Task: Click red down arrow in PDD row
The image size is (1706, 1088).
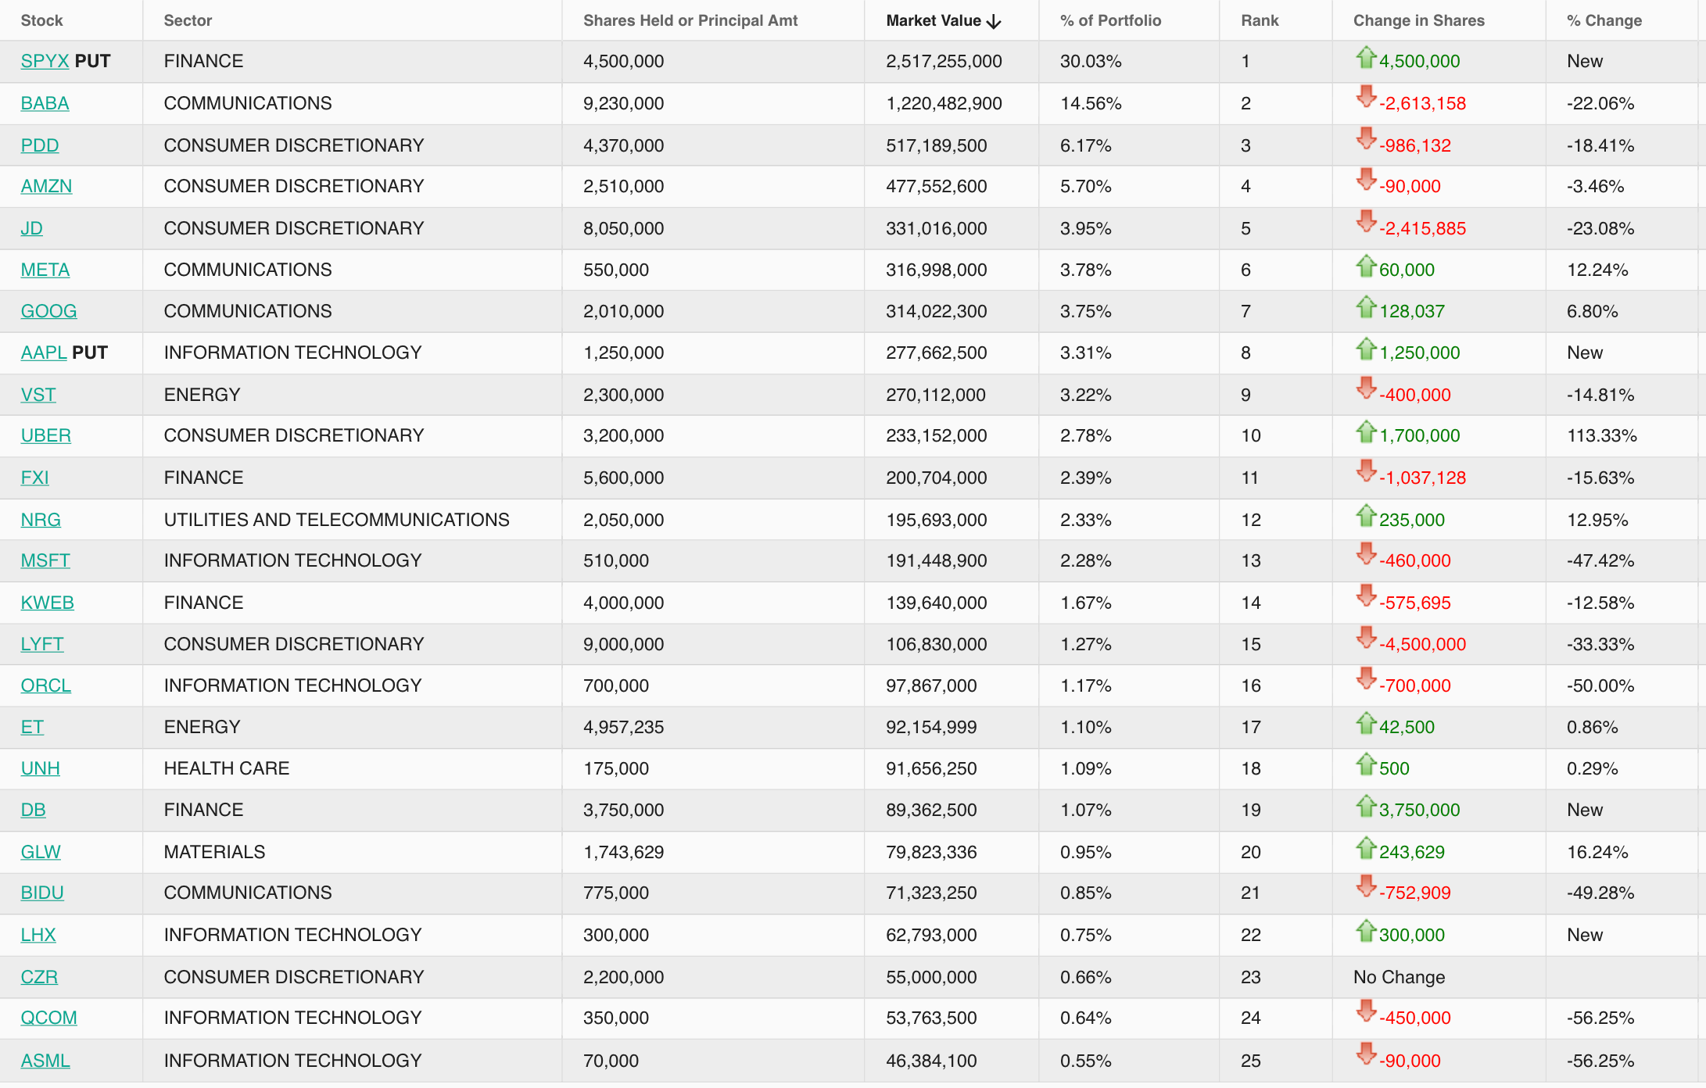Action: pos(1366,139)
